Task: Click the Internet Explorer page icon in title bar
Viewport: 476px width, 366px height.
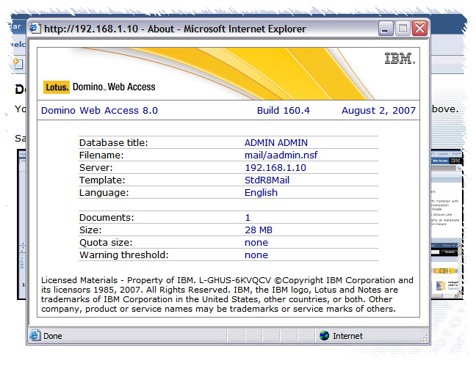Action: pos(35,29)
